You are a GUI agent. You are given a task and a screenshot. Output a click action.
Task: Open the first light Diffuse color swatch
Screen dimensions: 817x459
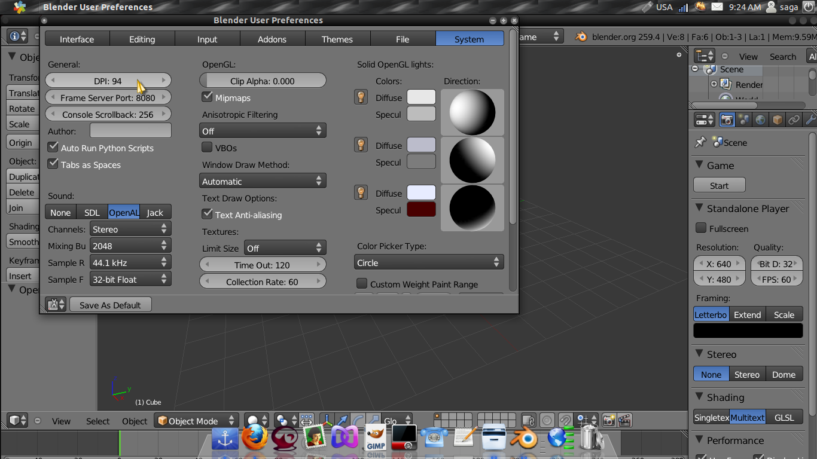pyautogui.click(x=422, y=97)
